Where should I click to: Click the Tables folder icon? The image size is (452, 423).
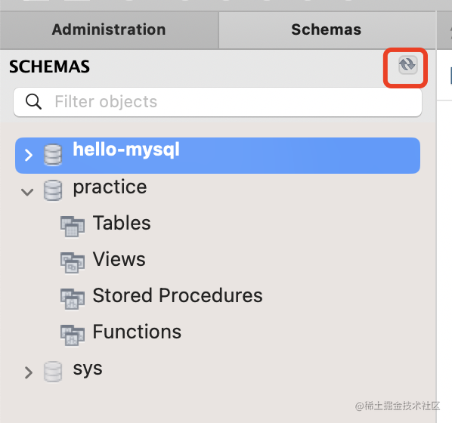pos(73,227)
